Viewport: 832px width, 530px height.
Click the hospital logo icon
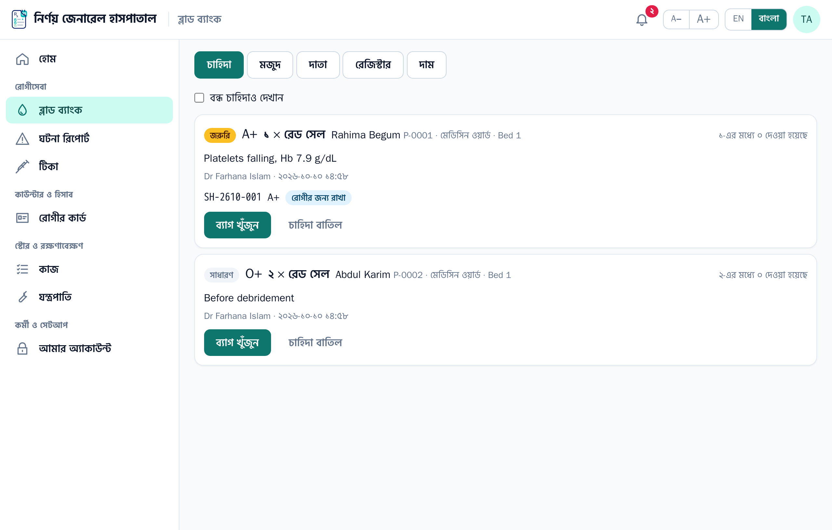point(19,19)
